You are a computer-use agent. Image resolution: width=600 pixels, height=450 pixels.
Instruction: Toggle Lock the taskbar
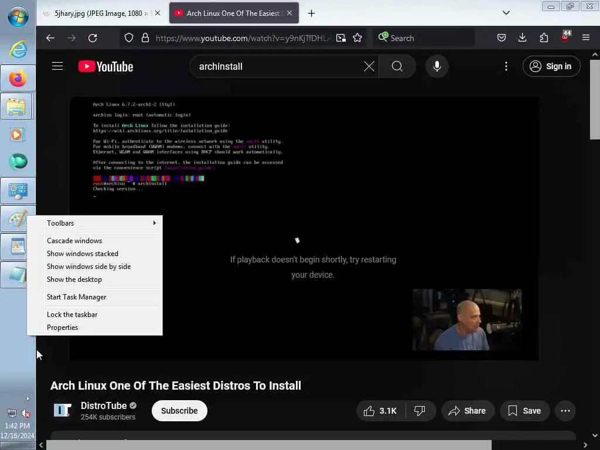[95, 315]
